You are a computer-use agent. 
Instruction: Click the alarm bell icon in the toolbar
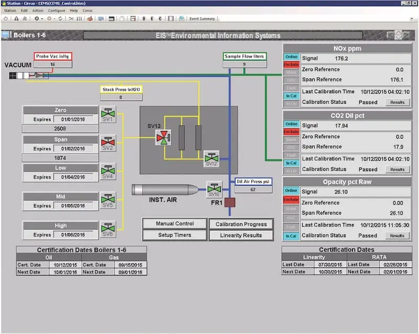tap(16, 18)
